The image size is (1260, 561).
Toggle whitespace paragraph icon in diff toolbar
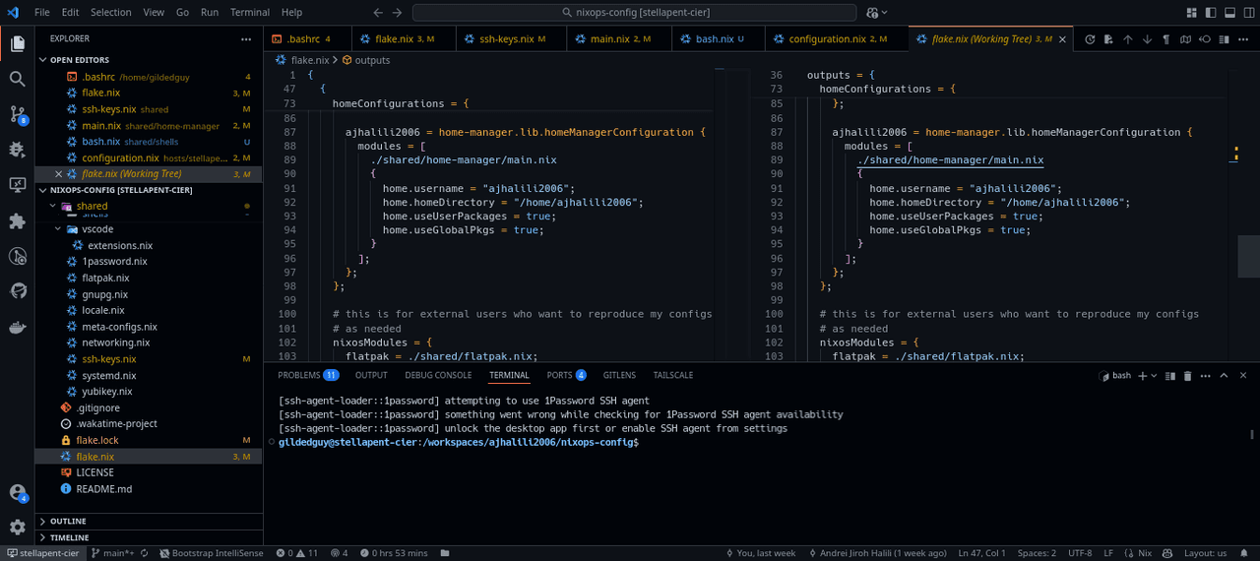point(1166,39)
